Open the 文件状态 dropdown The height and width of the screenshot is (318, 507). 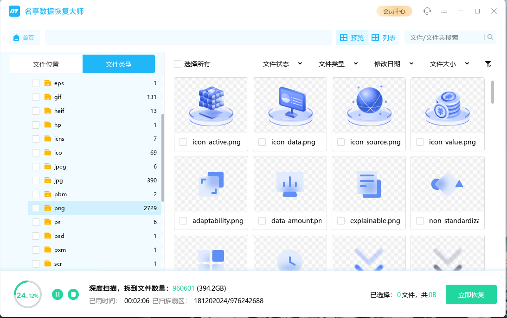click(282, 64)
